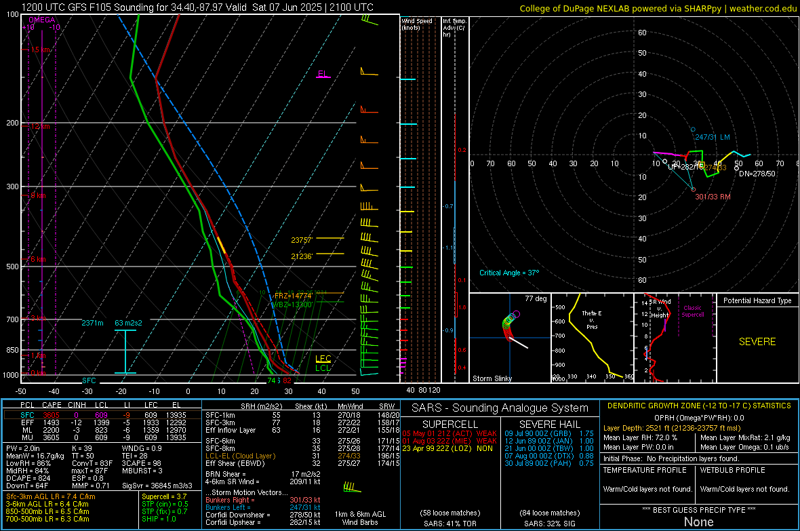Image resolution: width=800 pixels, height=531 pixels.
Task: Click the Storm Slinky caption
Action: [492, 378]
